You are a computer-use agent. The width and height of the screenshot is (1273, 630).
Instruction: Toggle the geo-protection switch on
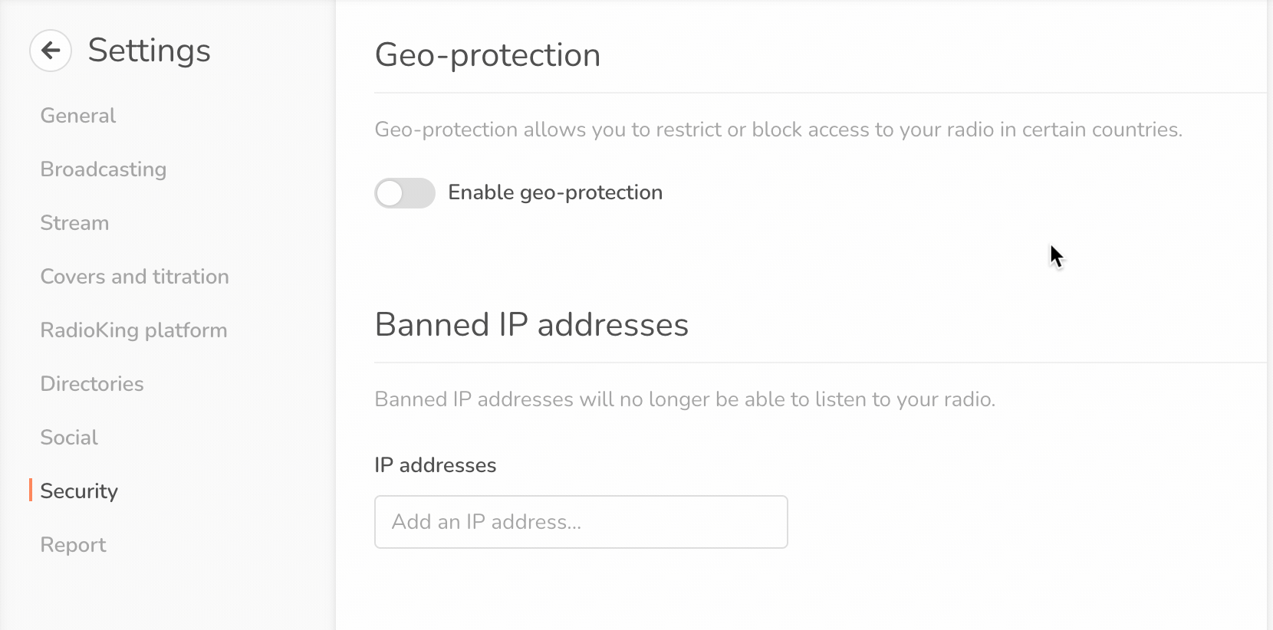[404, 193]
